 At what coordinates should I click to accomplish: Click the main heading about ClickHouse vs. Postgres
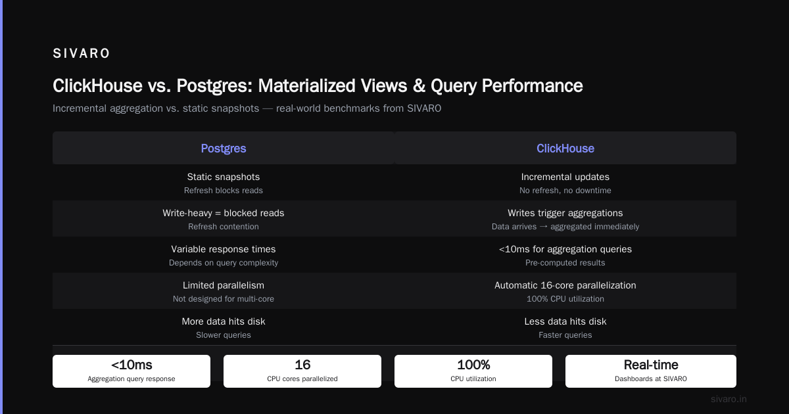(x=318, y=86)
